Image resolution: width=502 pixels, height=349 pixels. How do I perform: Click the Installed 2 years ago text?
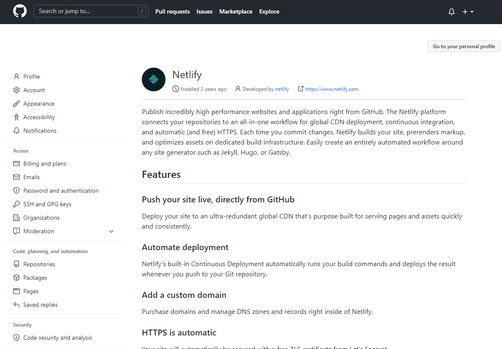coord(203,89)
